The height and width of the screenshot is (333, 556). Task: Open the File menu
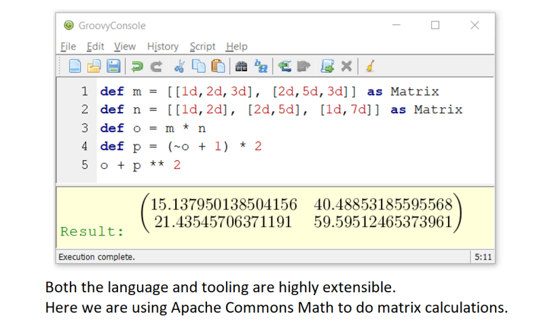[x=68, y=46]
